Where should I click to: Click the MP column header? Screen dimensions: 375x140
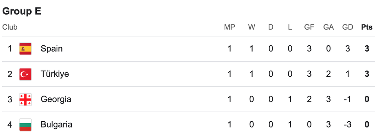(229, 27)
